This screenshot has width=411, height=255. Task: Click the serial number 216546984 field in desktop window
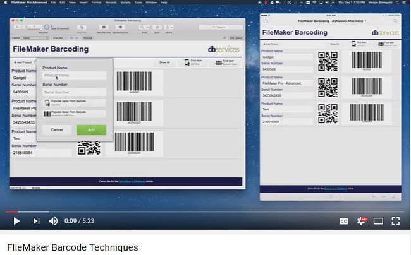[41, 153]
